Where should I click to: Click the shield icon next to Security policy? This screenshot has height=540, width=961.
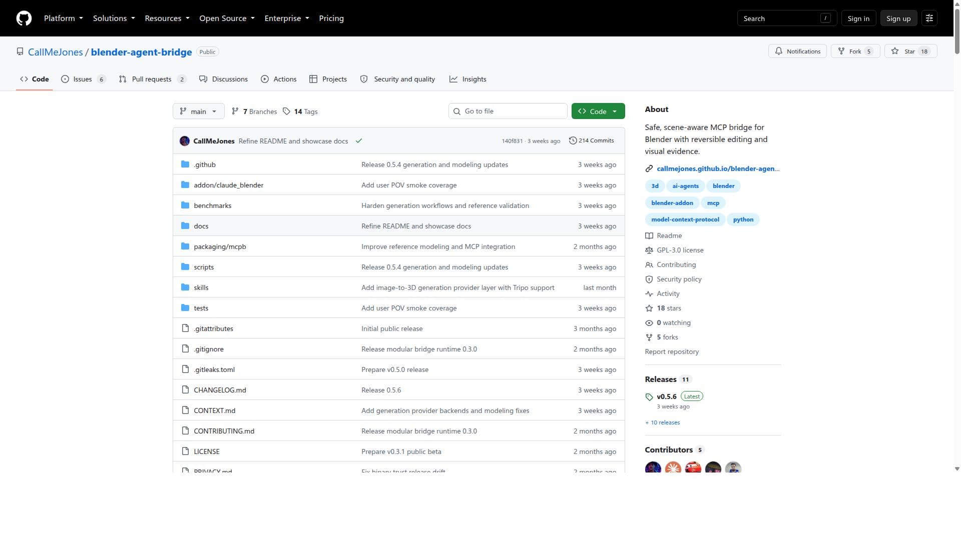coord(649,279)
